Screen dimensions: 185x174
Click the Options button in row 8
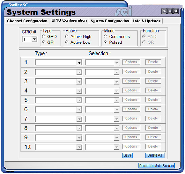(x=131, y=128)
